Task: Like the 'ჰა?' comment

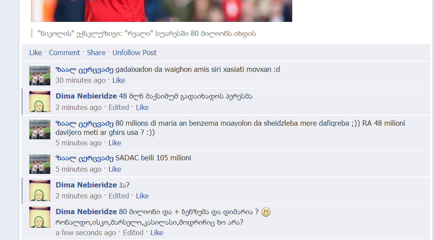Action: [142, 196]
